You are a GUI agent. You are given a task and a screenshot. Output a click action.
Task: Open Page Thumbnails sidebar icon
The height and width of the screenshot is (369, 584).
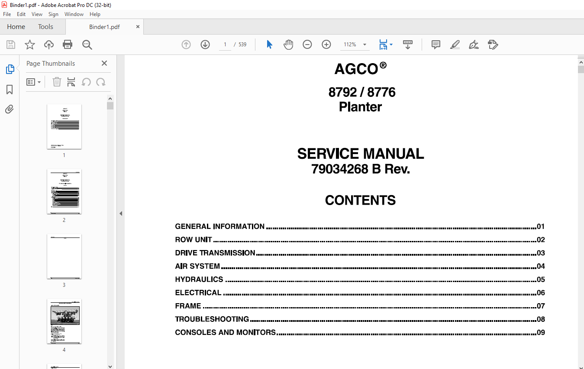[10, 69]
